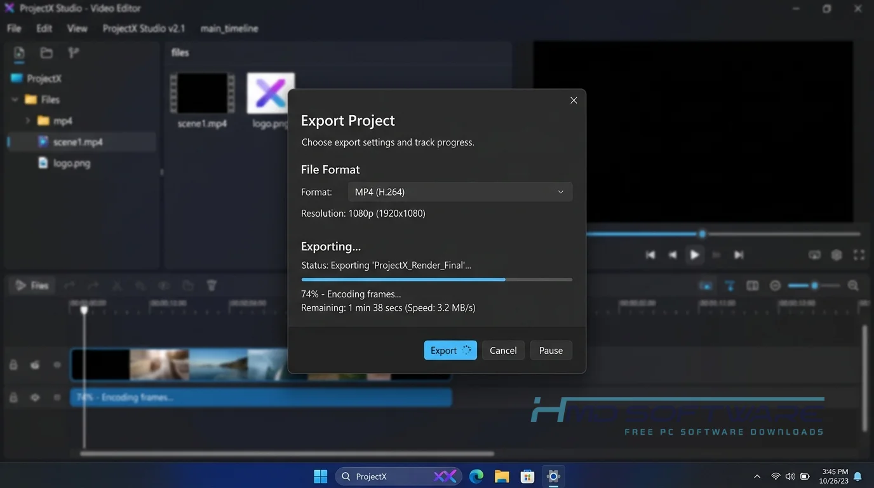This screenshot has width=874, height=488.
Task: Click the small square toggle on encoding track
Action: pos(57,397)
